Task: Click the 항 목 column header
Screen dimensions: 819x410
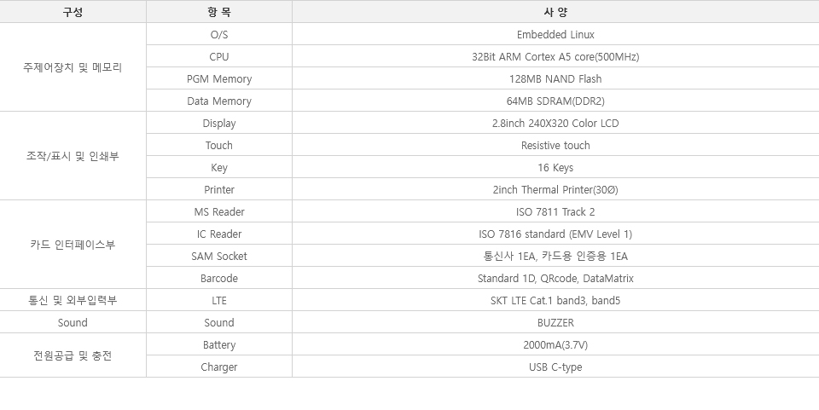Action: [x=219, y=11]
